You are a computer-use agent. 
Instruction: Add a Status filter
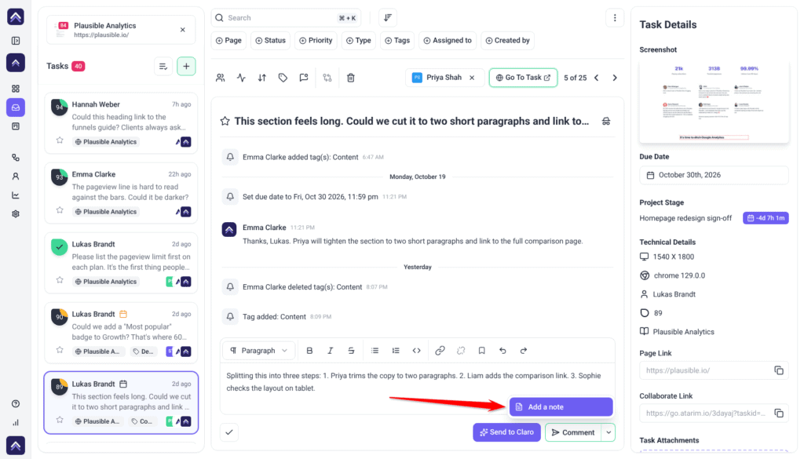click(270, 41)
